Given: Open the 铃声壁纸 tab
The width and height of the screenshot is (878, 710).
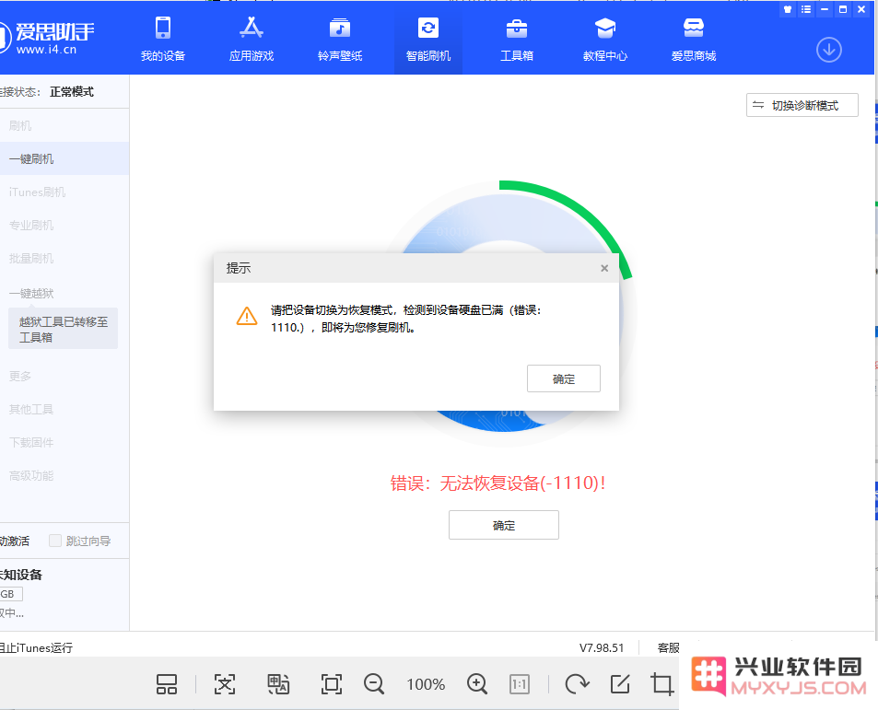Looking at the screenshot, I should (x=340, y=40).
